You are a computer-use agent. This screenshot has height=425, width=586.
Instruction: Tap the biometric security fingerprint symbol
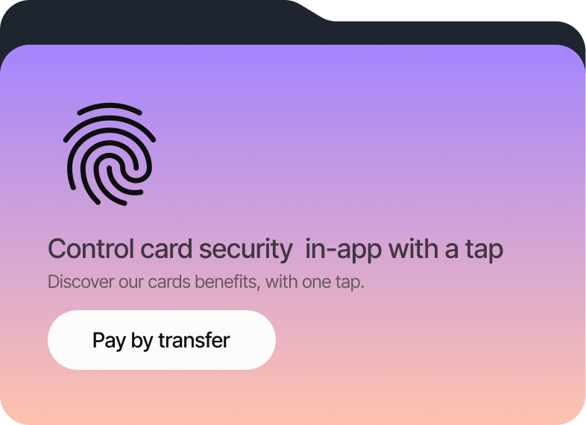coord(109,154)
